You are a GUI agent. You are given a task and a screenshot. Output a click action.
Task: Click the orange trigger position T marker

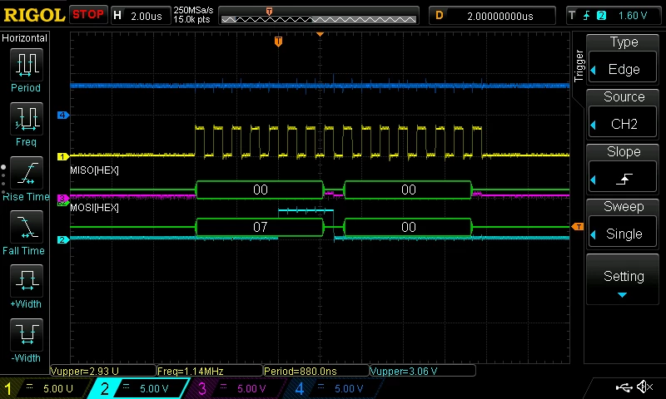[x=278, y=42]
